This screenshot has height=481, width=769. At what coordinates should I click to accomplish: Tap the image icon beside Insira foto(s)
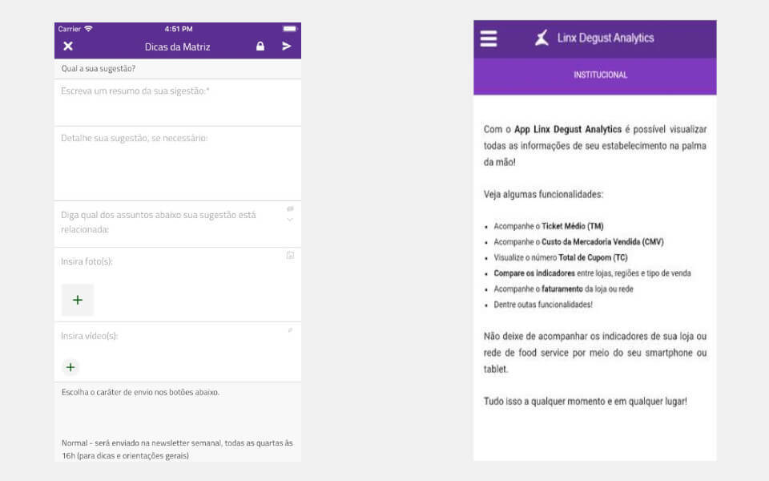(290, 255)
